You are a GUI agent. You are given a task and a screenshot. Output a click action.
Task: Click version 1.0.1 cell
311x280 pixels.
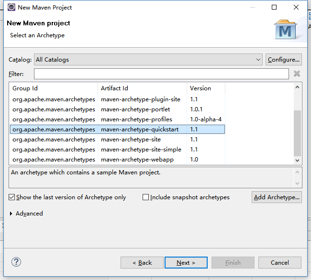(x=196, y=109)
